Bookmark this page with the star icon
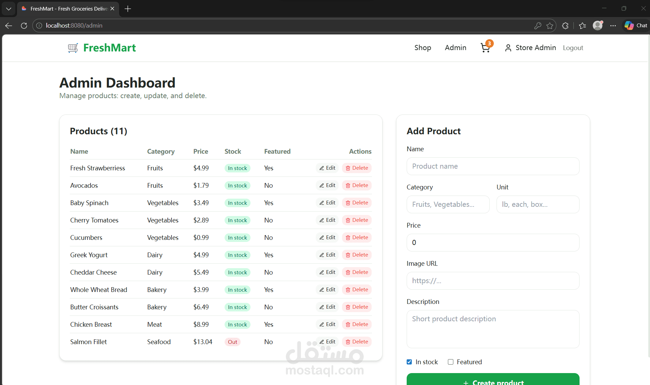 click(550, 26)
